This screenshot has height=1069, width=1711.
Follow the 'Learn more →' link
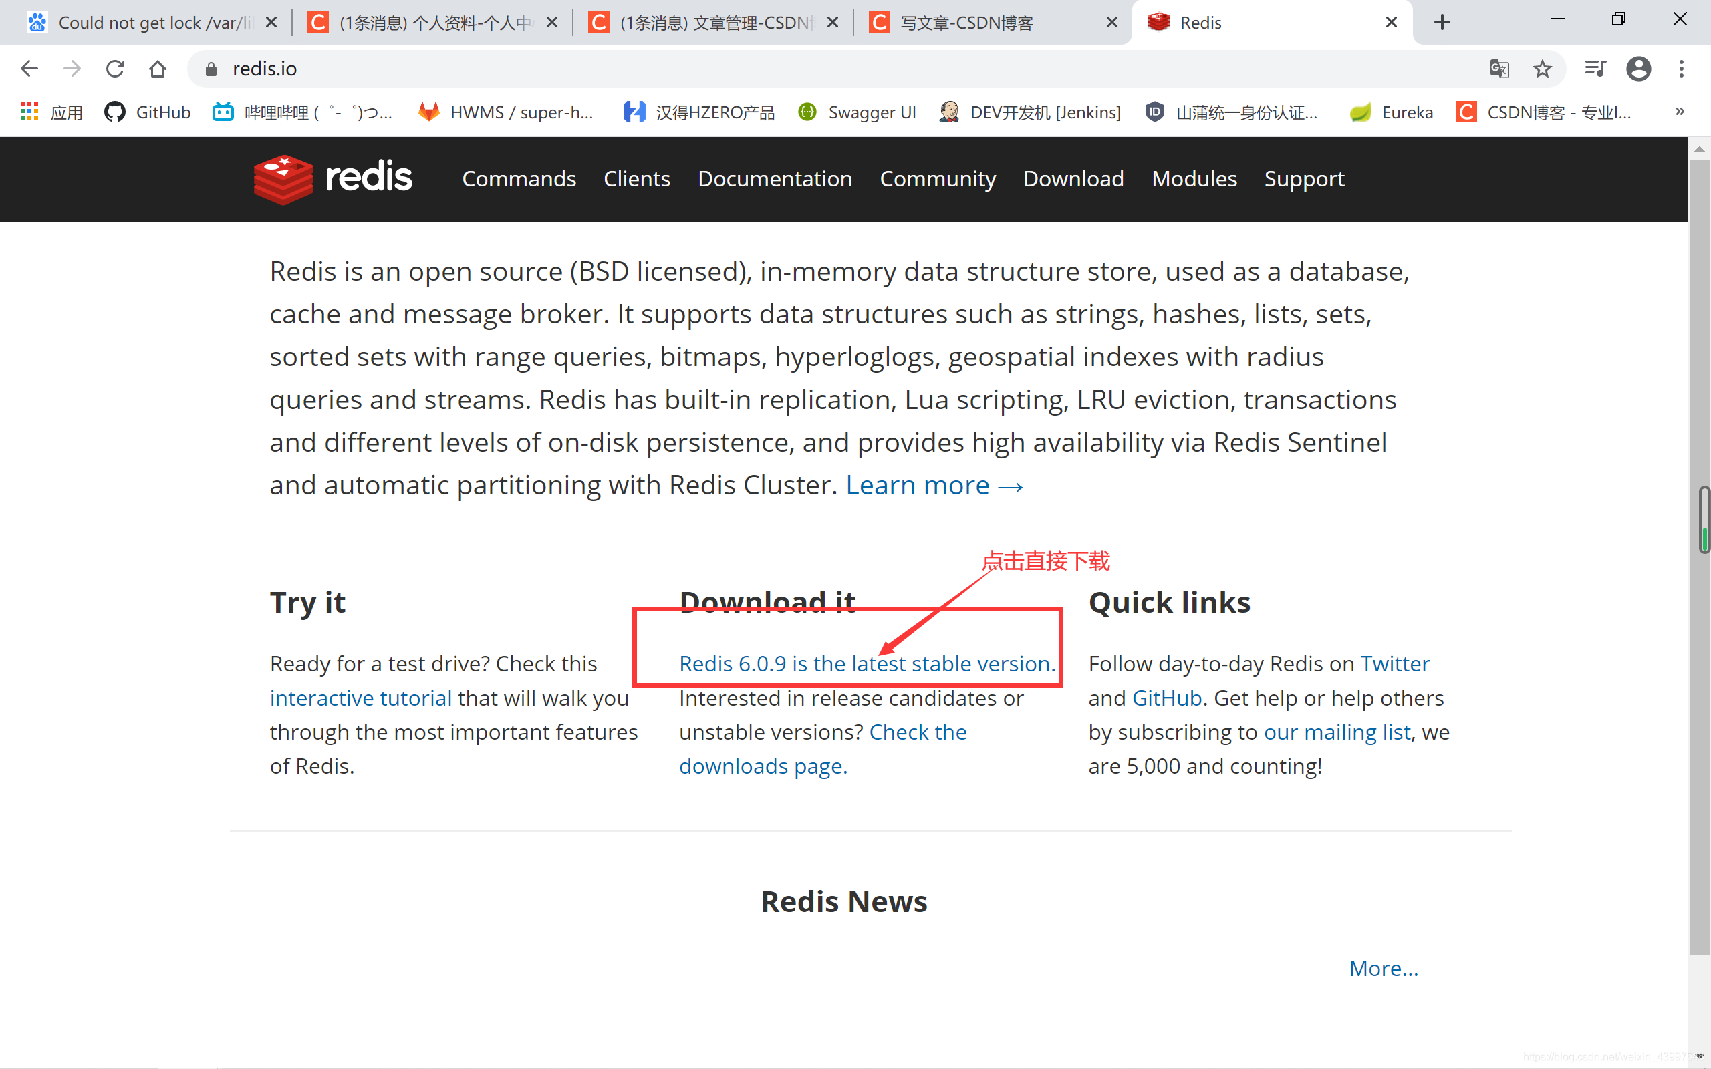[934, 486]
